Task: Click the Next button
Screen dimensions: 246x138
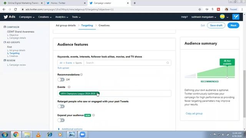Action: (233, 25)
